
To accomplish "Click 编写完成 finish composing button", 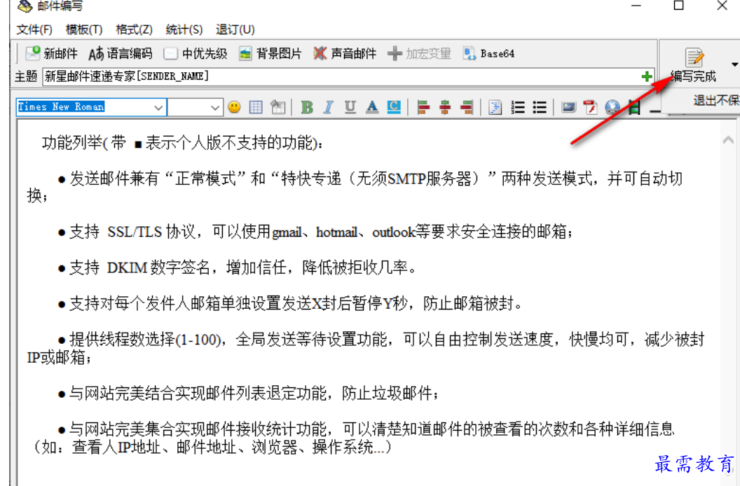I will point(694,66).
